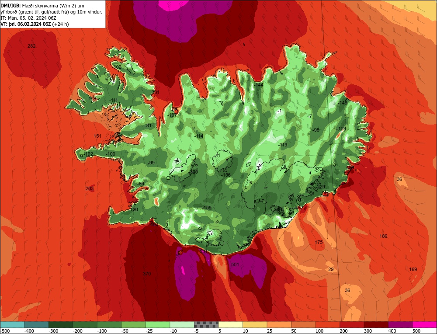Click the '331' value near the Westfjords coast
This screenshot has height=334, width=437.
[156, 92]
